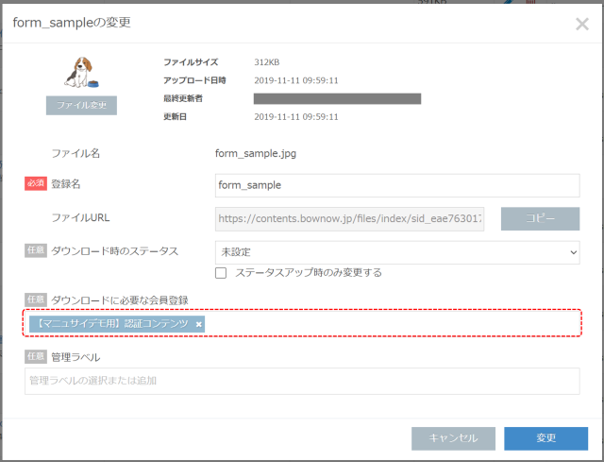
Task: Click the 任意 badge beside ダウンロード時のステータス
Action: (x=36, y=250)
